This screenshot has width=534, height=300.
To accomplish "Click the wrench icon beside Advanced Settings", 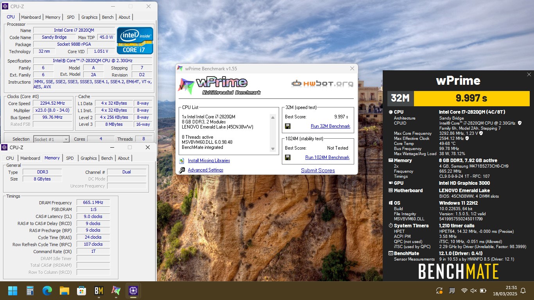I will (181, 170).
